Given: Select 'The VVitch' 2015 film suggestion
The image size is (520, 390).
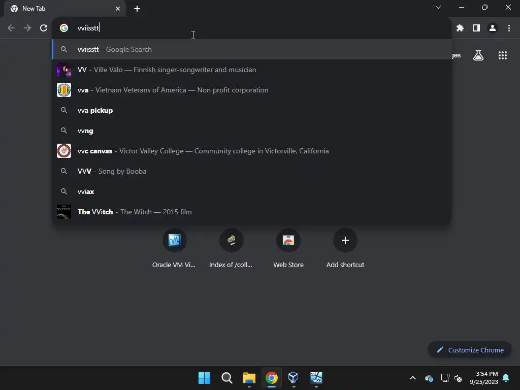Looking at the screenshot, I should point(252,212).
